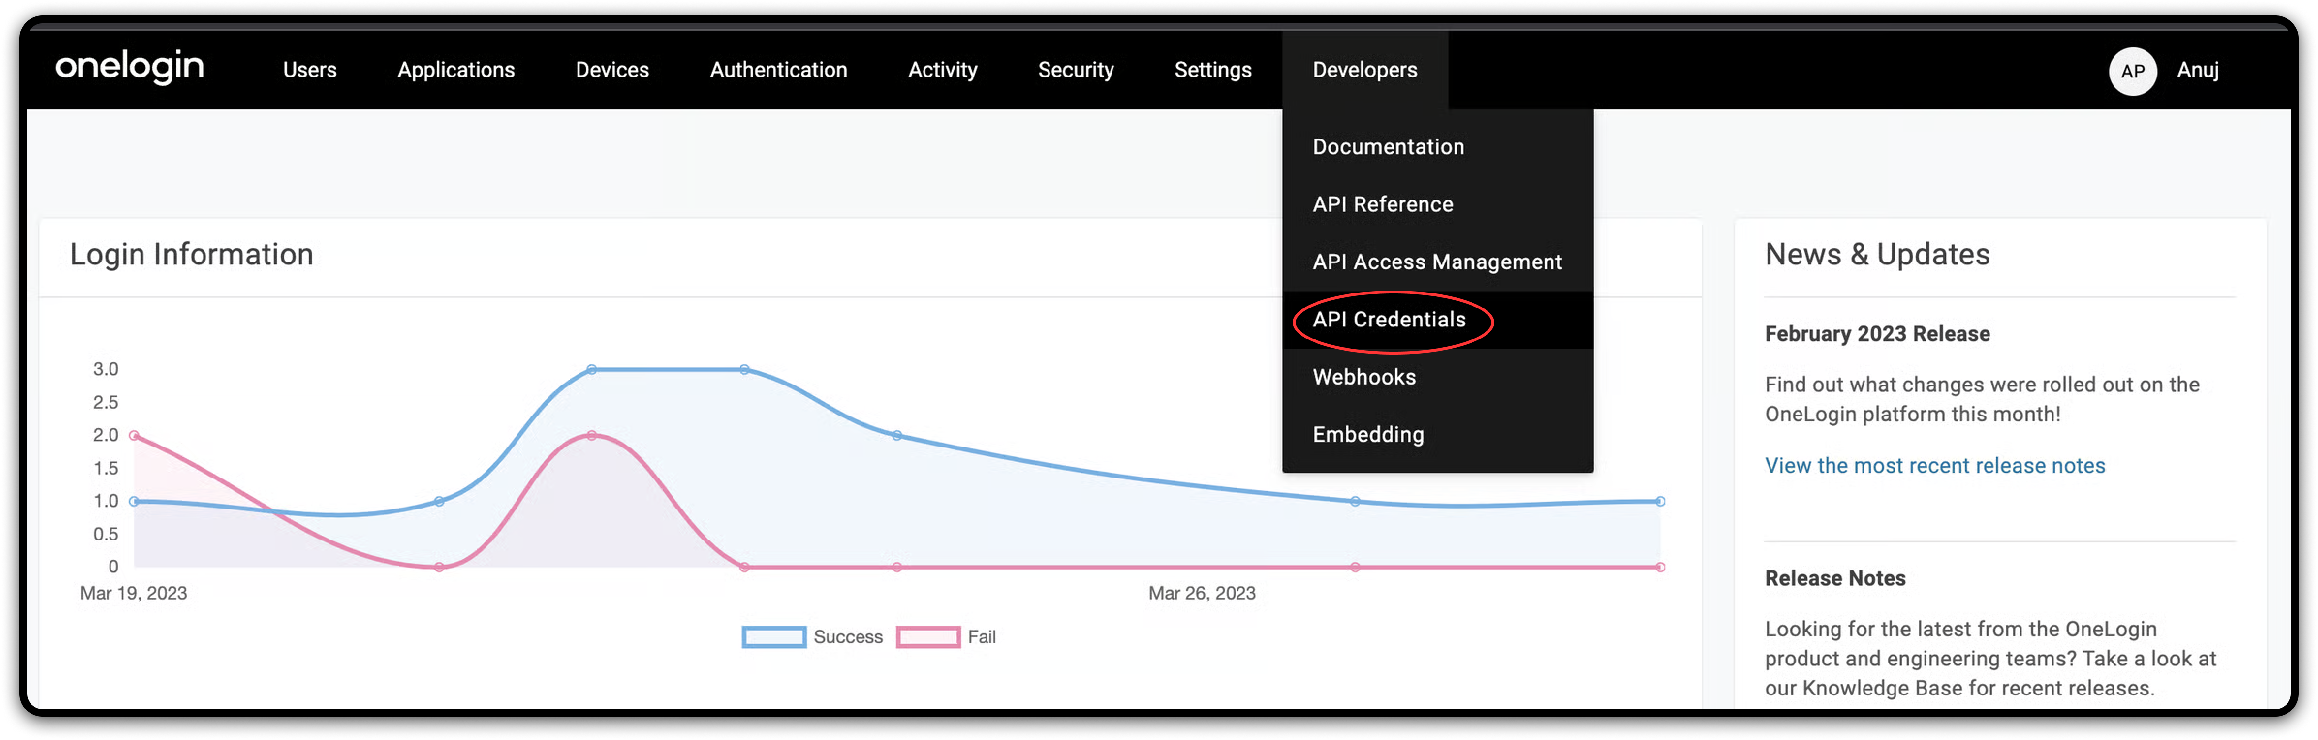View the most recent release notes
This screenshot has width=2318, height=740.
[x=1934, y=465]
